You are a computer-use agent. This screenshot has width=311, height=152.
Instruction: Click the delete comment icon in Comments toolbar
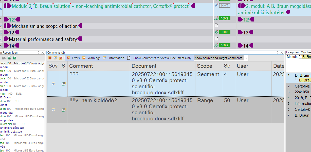50,58
